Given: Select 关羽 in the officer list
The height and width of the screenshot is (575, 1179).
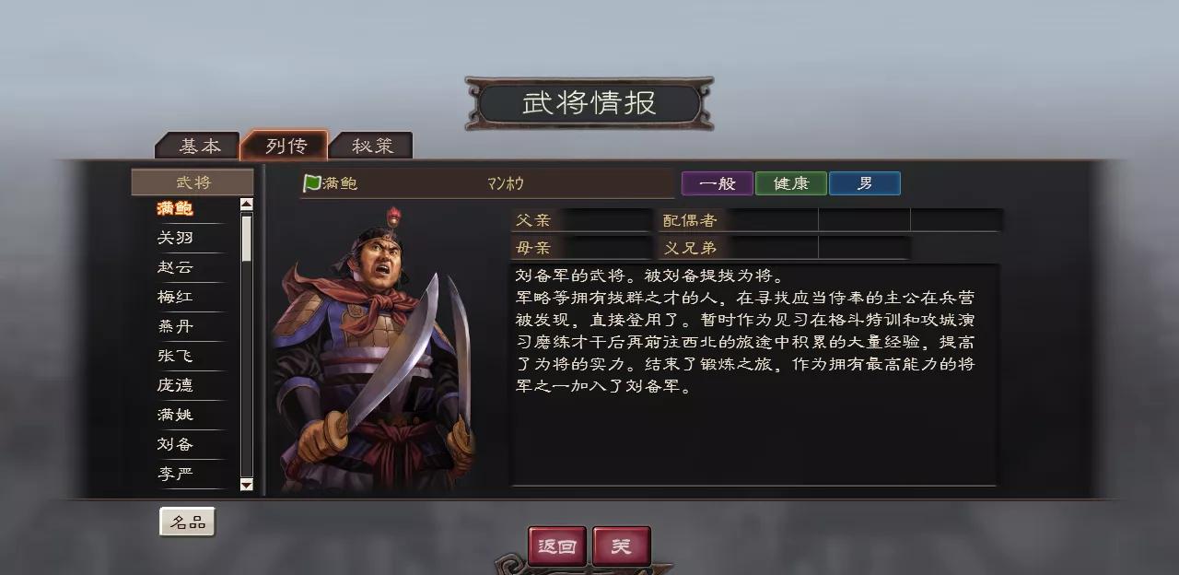Looking at the screenshot, I should pos(175,238).
